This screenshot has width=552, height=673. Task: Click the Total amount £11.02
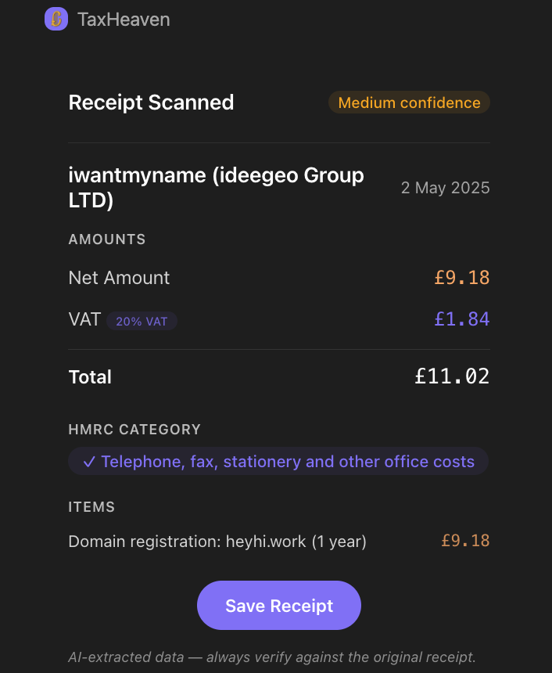point(451,376)
